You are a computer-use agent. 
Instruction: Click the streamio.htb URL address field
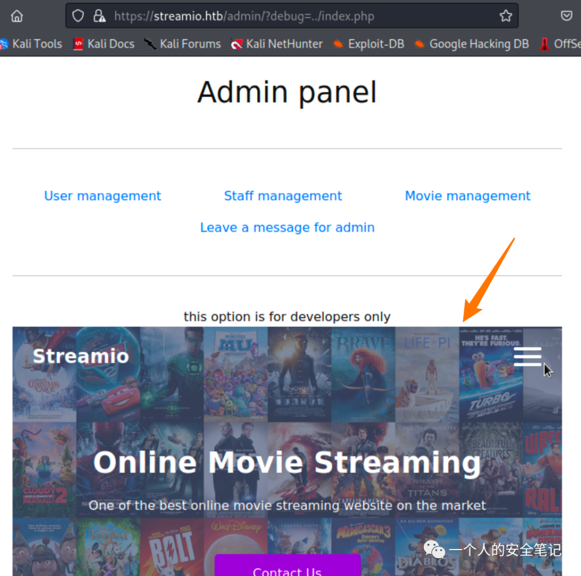click(292, 16)
